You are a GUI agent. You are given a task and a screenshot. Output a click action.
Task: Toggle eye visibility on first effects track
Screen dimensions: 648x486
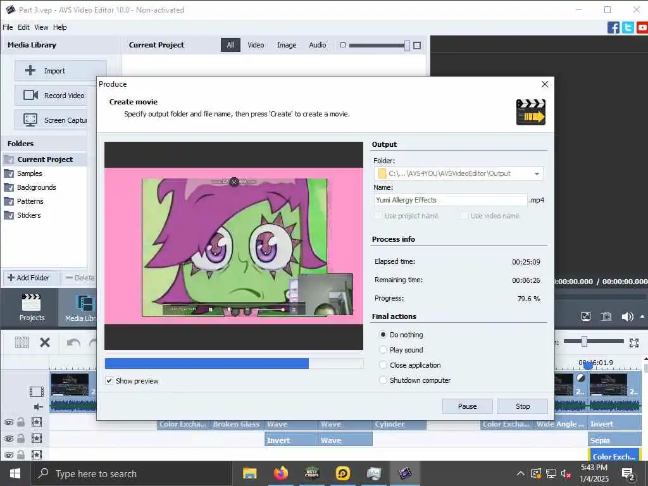coord(9,422)
